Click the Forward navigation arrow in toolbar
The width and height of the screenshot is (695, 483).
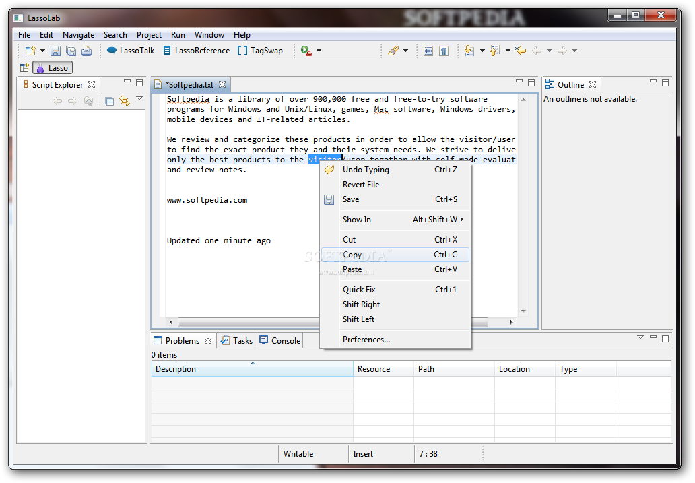click(x=562, y=51)
